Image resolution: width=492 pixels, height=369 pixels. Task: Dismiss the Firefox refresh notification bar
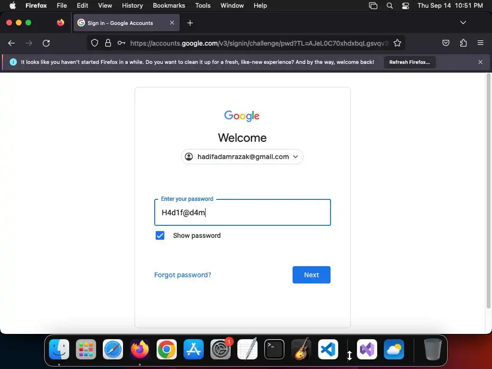pos(480,62)
